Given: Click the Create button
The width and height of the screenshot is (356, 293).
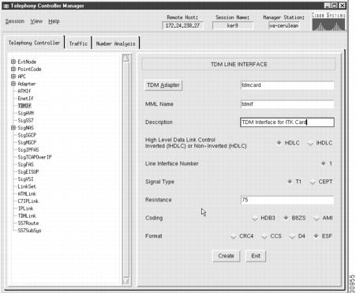Looking at the screenshot, I should coord(226,256).
